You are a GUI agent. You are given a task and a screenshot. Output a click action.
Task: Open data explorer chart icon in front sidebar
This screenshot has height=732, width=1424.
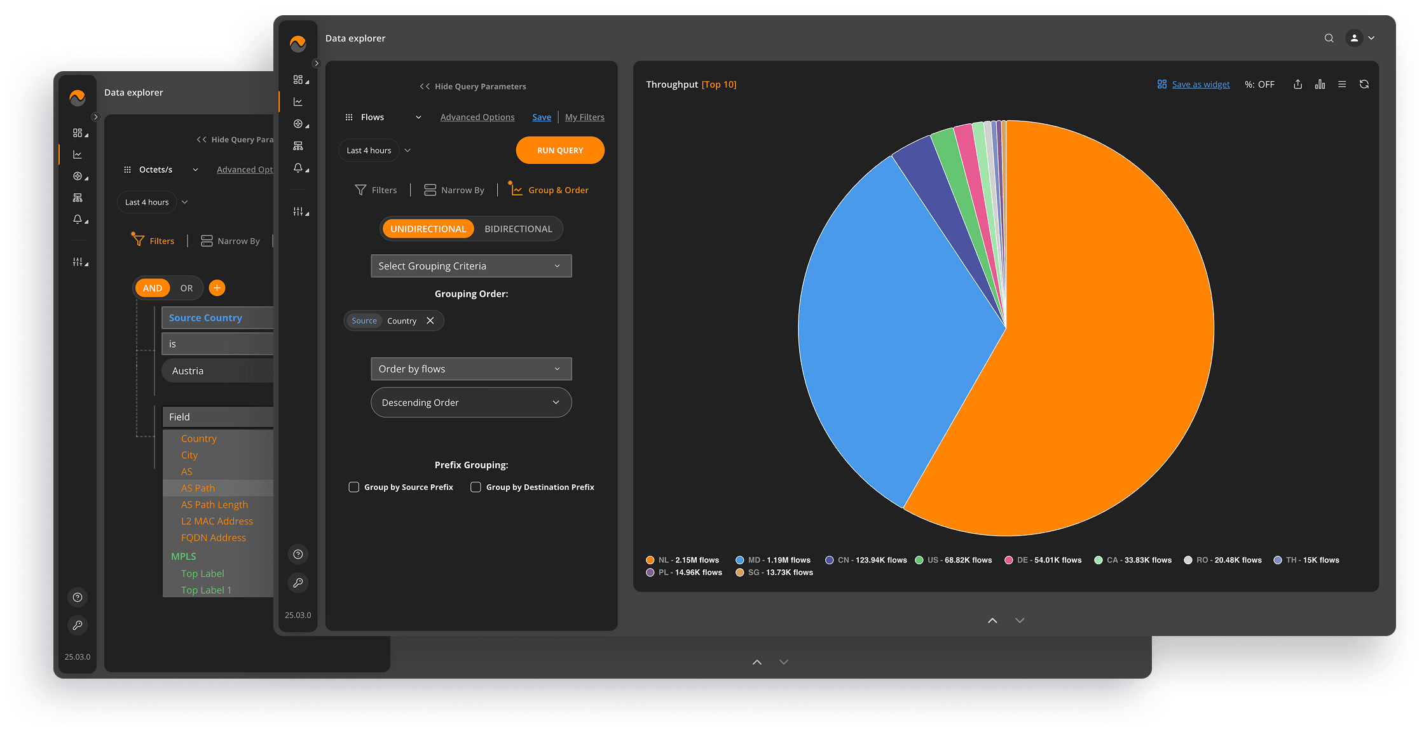point(298,102)
